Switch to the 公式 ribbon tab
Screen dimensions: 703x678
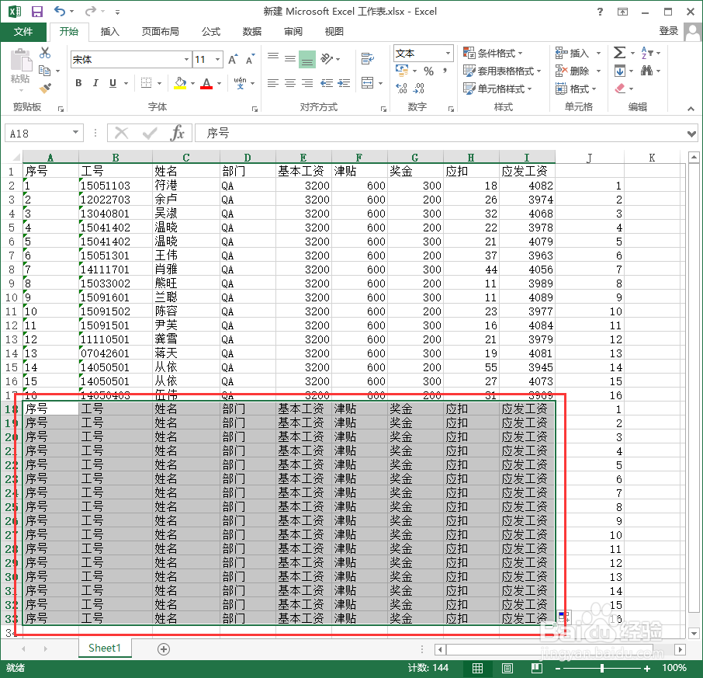point(211,31)
